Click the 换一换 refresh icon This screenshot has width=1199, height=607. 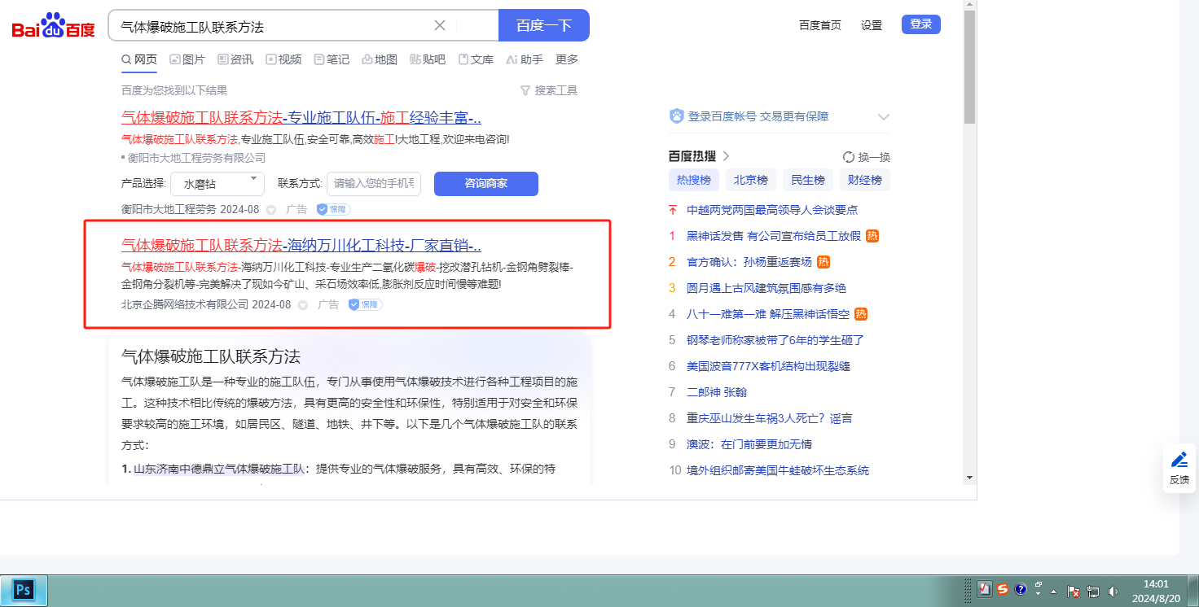tap(849, 157)
